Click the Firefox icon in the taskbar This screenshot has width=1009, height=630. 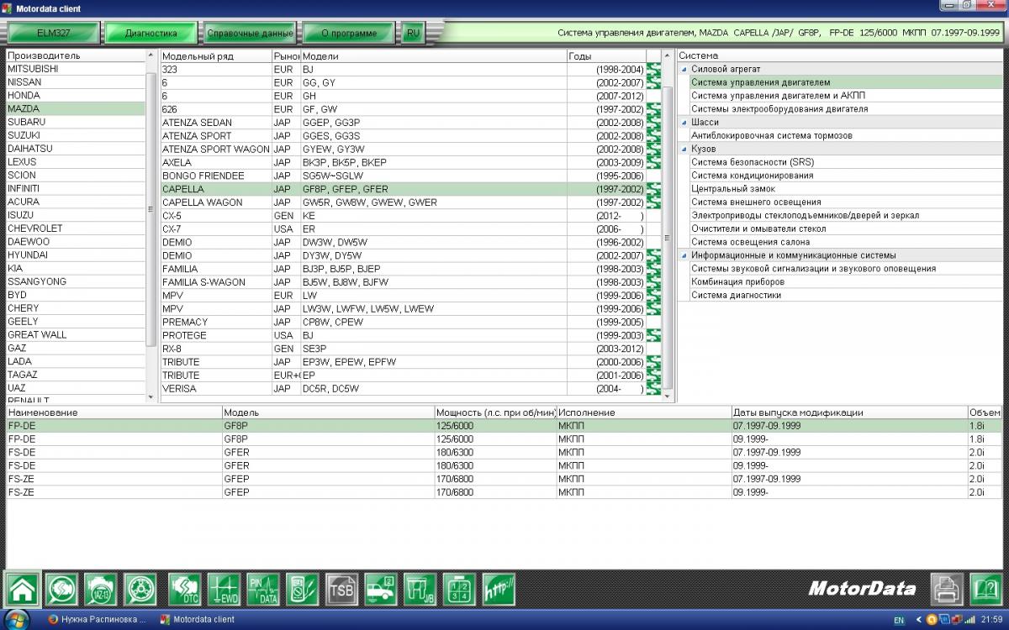tap(52, 620)
